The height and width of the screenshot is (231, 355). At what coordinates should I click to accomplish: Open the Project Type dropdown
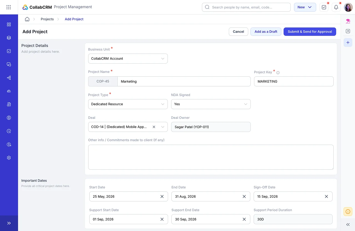pyautogui.click(x=128, y=104)
